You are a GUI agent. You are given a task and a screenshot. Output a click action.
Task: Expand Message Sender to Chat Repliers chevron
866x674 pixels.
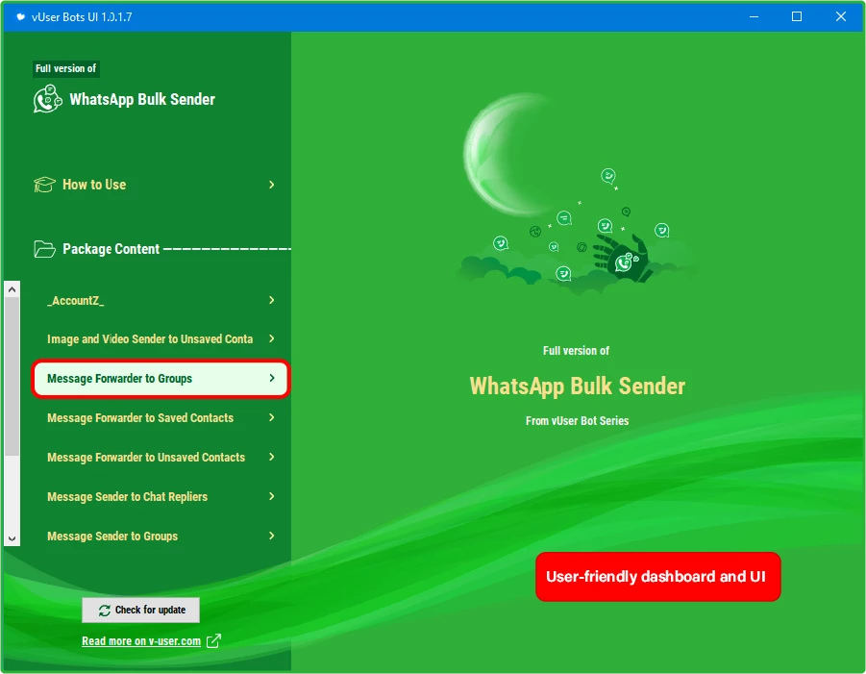271,496
